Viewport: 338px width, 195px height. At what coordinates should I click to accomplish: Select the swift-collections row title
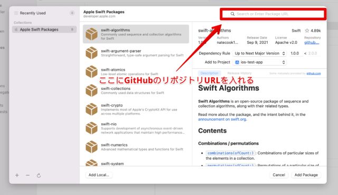pos(116,88)
